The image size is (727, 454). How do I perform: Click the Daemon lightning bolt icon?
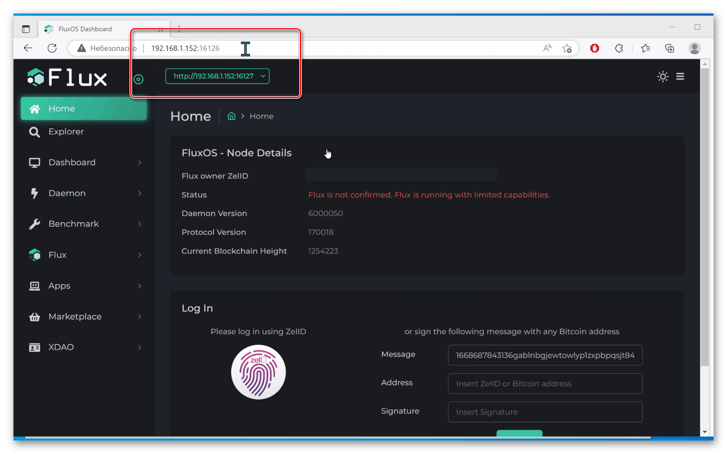pos(35,194)
